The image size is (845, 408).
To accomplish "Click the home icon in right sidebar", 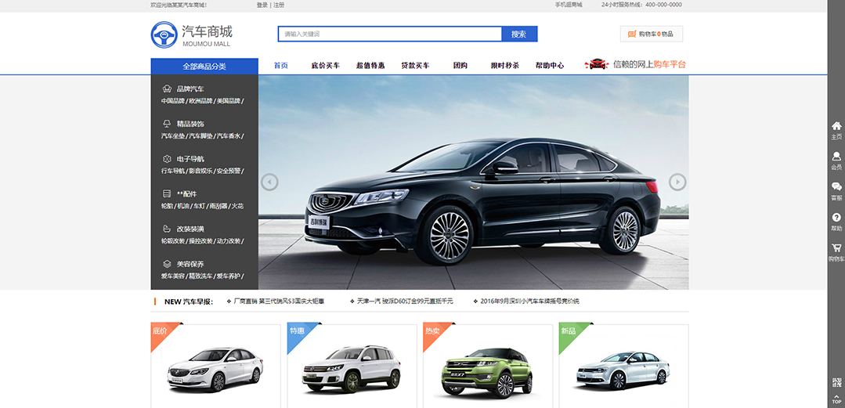I will (x=836, y=126).
